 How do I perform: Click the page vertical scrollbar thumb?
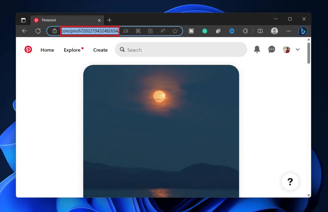pos(309,53)
